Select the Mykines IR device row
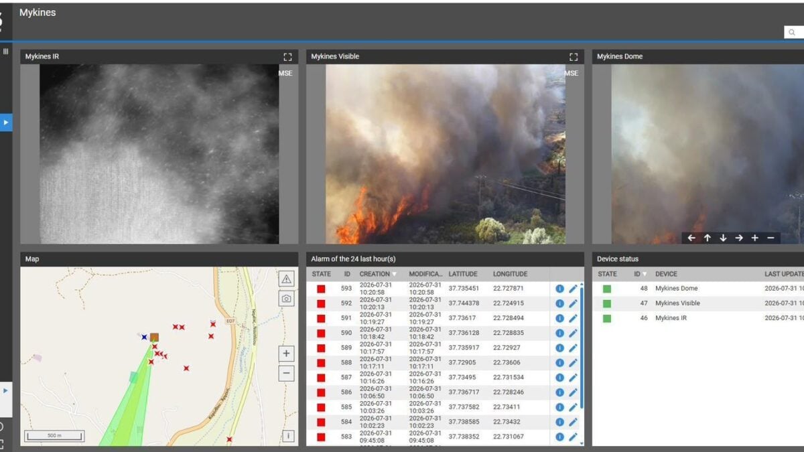 (698, 318)
